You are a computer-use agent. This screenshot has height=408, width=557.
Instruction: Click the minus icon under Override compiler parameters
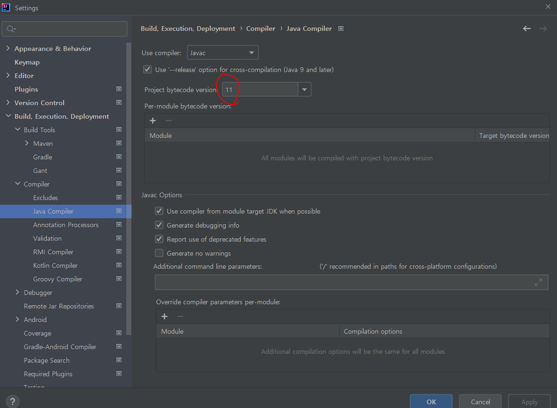pos(180,316)
